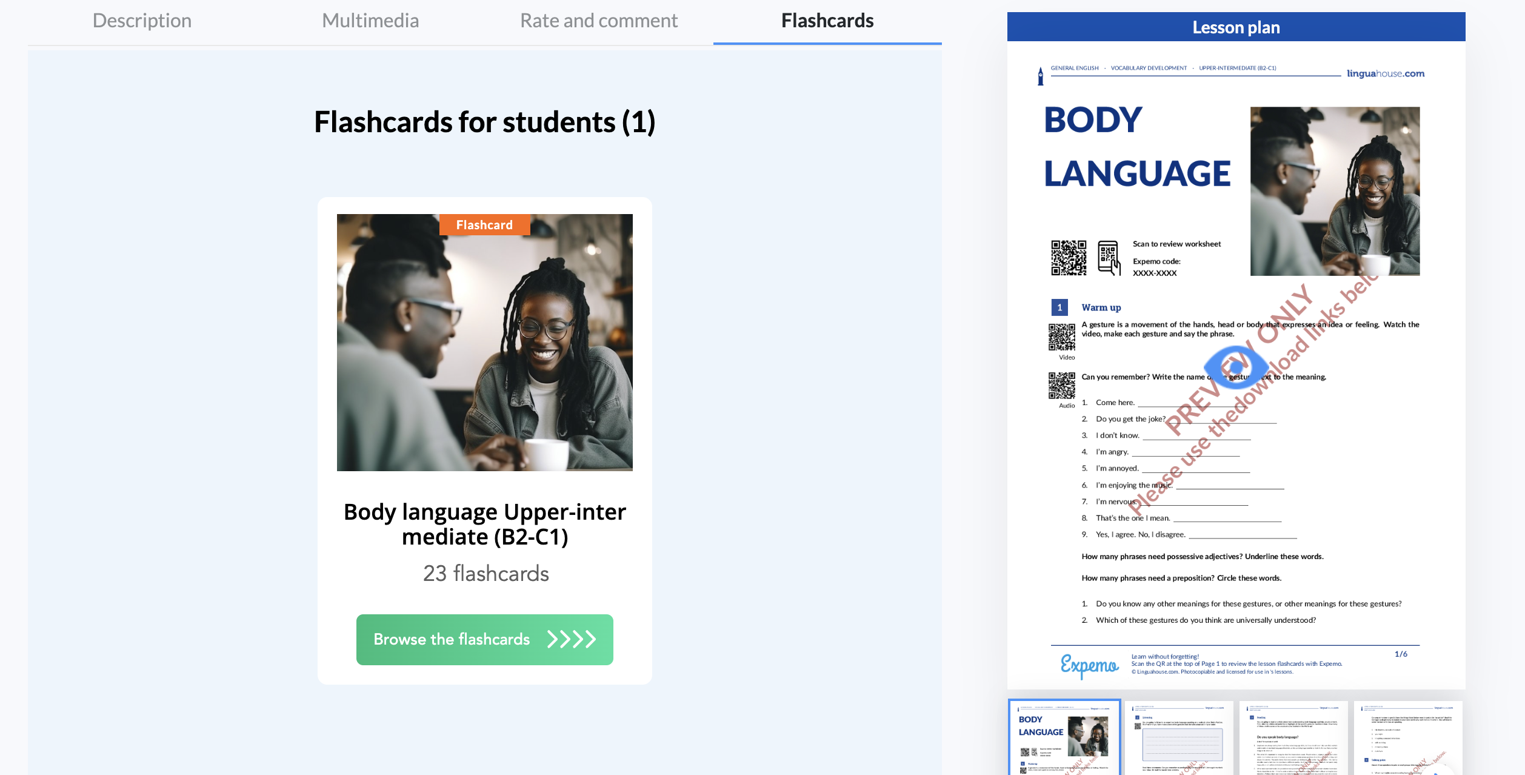Click the Audio QR code icon
Image resolution: width=1525 pixels, height=775 pixels.
[1062, 386]
